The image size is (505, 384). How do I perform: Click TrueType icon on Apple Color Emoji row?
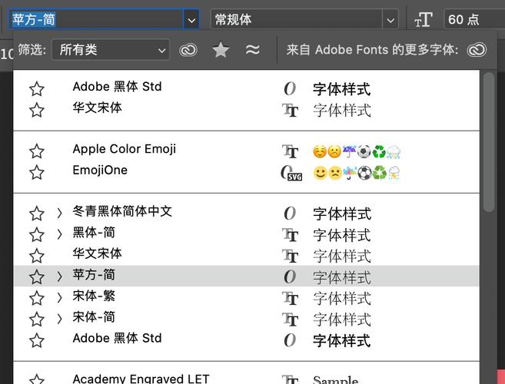pos(291,151)
